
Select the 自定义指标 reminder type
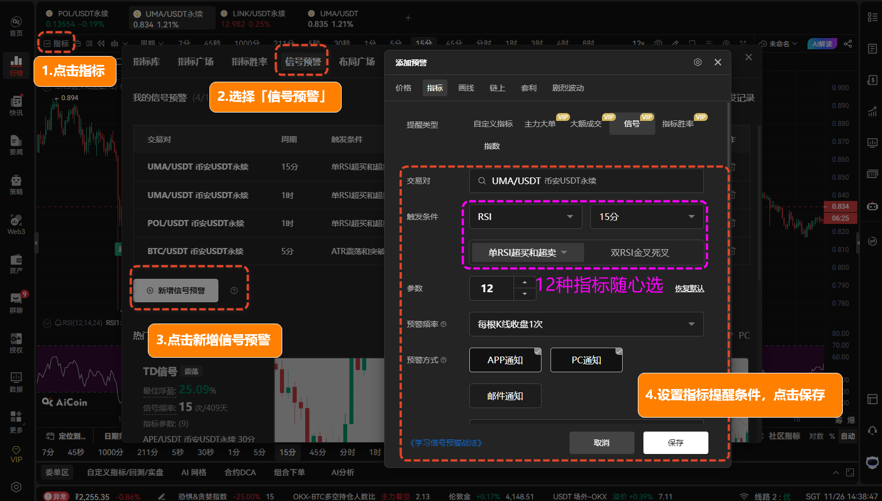tap(493, 124)
